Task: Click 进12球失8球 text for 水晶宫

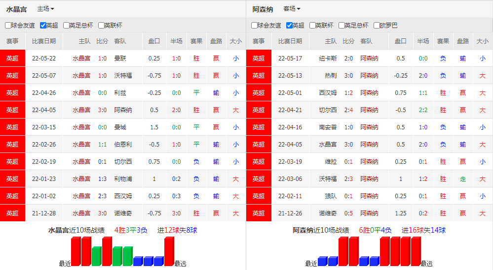Action: tap(177, 231)
